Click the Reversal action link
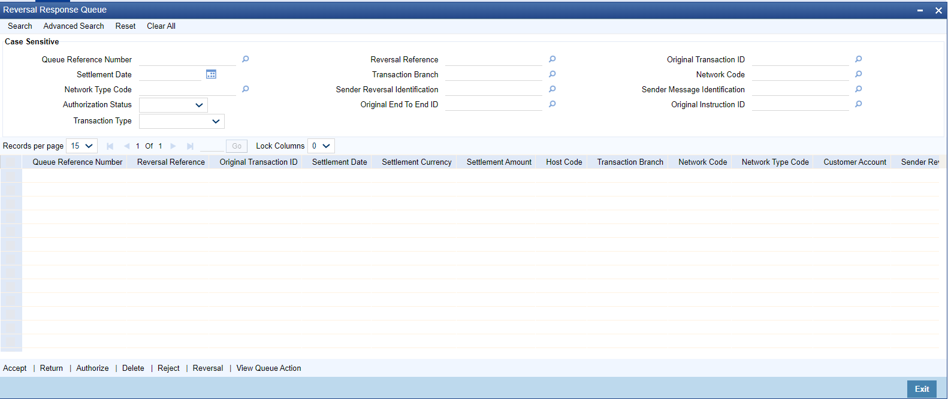The image size is (948, 399). point(208,368)
